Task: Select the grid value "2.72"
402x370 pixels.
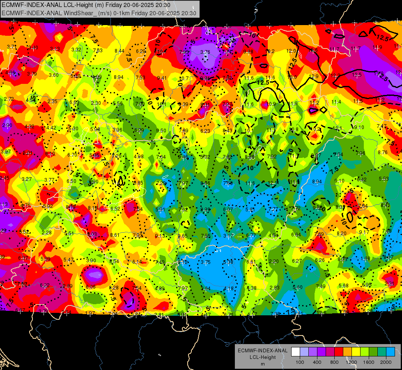Action: click(x=9, y=99)
